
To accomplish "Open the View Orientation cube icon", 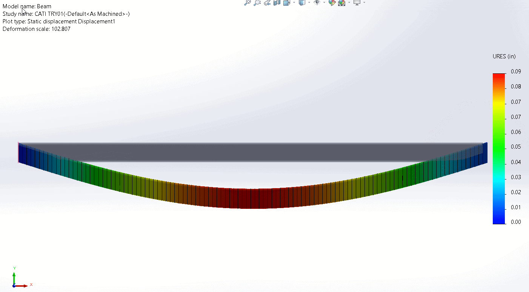I will click(x=287, y=2).
